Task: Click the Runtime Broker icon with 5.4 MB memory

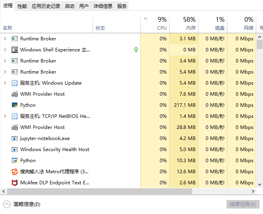Action: pos(15,72)
